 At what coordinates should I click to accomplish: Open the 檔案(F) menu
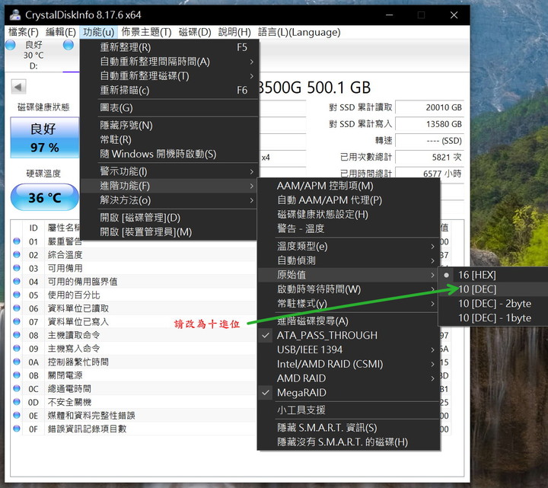coord(24,32)
